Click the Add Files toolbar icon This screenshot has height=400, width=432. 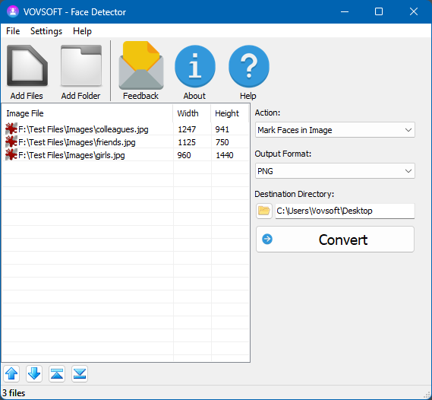[27, 66]
